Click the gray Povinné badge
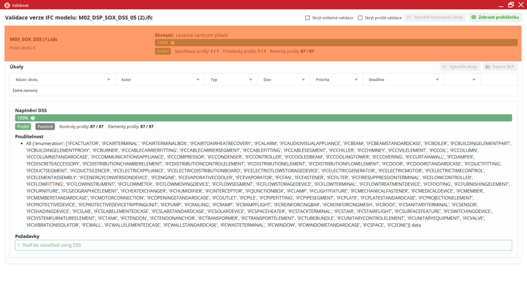Viewport: 527px width, 283px height. 45,127
